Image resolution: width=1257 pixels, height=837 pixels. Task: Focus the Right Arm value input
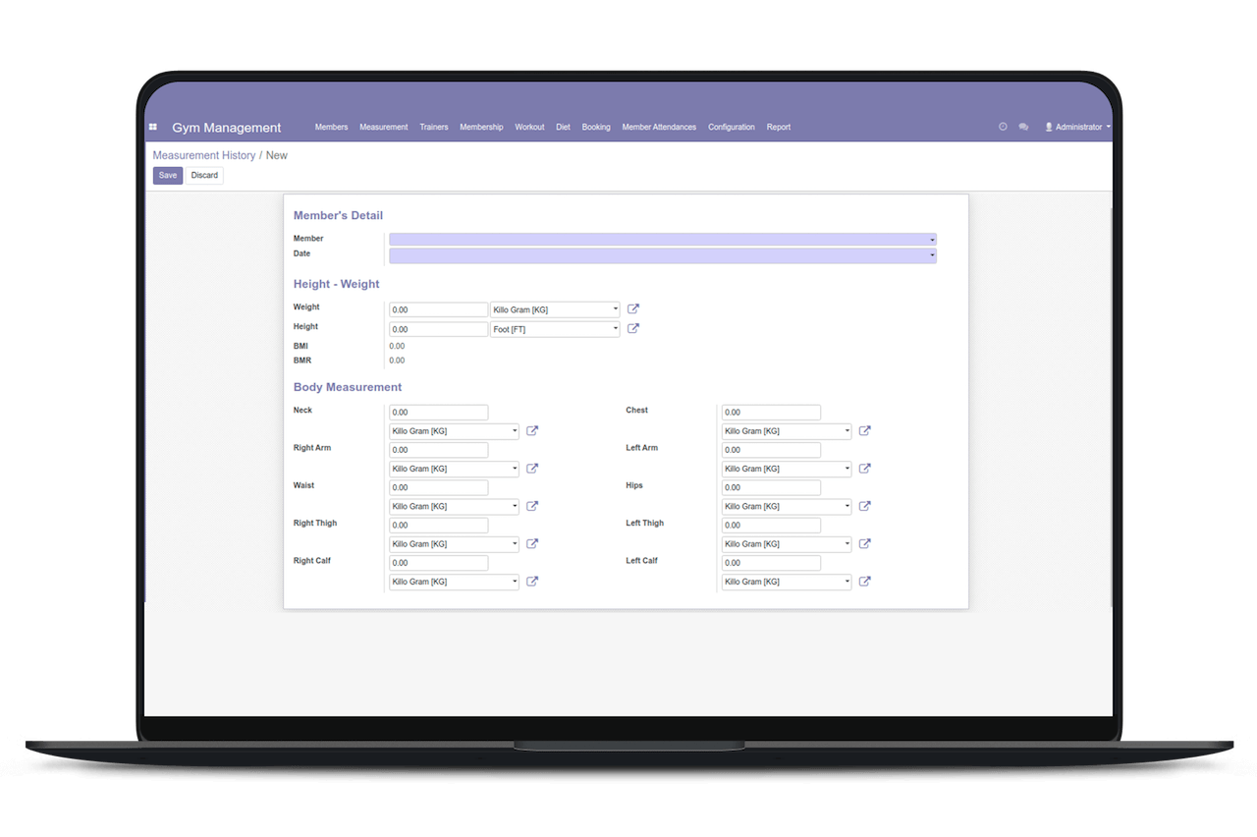pyautogui.click(x=439, y=450)
